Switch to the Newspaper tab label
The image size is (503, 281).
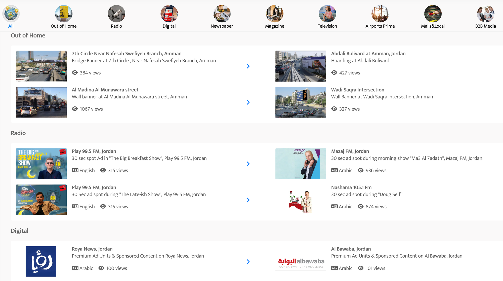pyautogui.click(x=222, y=26)
